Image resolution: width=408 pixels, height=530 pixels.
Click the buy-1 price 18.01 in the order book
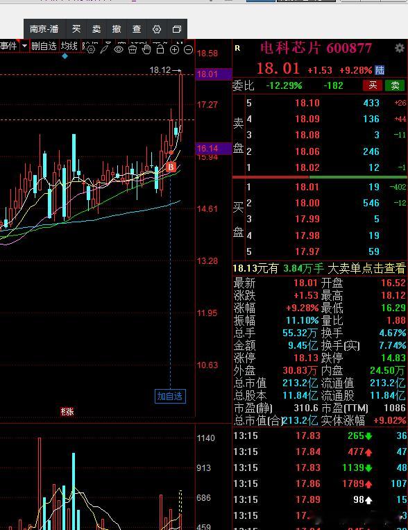(x=307, y=187)
